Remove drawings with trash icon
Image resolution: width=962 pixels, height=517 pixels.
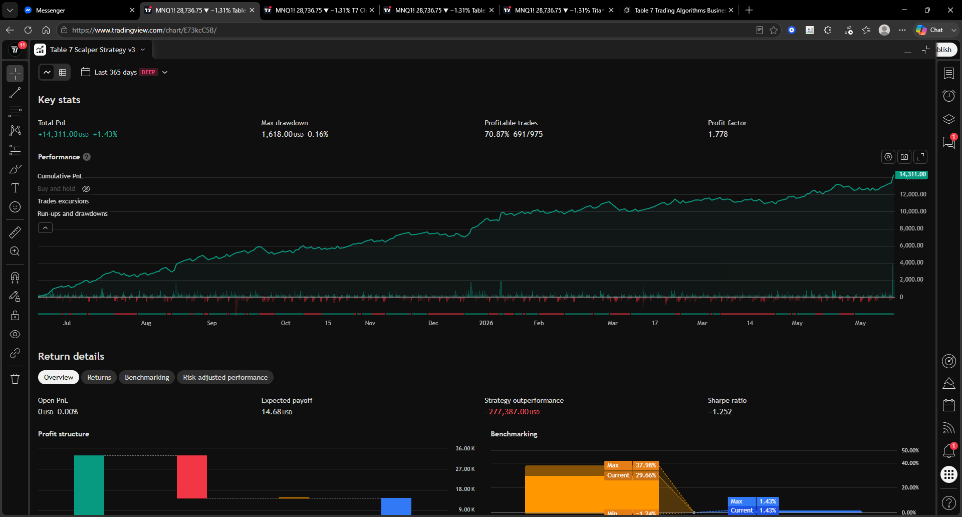(15, 379)
